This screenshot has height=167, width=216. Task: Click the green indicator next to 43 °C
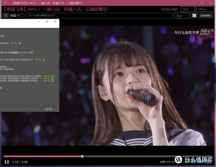coord(44,59)
